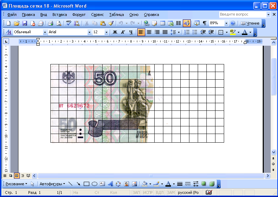Open a file with the folder icon

[16, 23]
